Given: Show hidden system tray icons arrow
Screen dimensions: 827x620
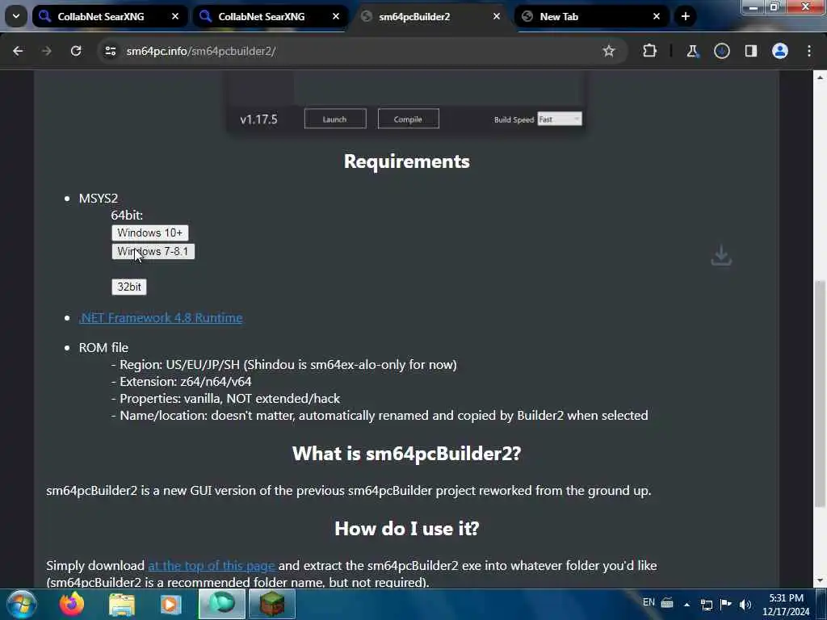Looking at the screenshot, I should click(x=686, y=604).
